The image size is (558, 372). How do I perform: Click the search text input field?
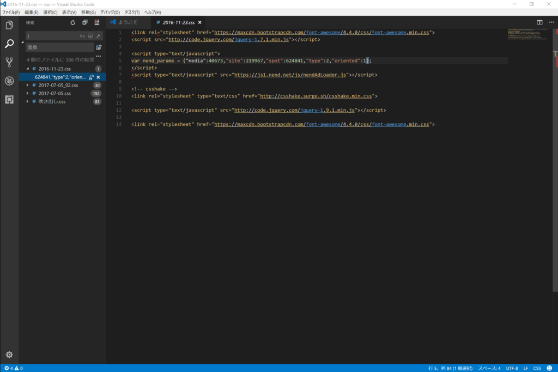click(52, 36)
